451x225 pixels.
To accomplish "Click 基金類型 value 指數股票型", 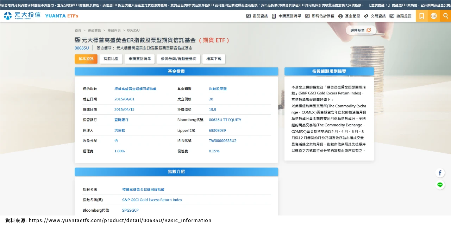I will [x=218, y=89].
